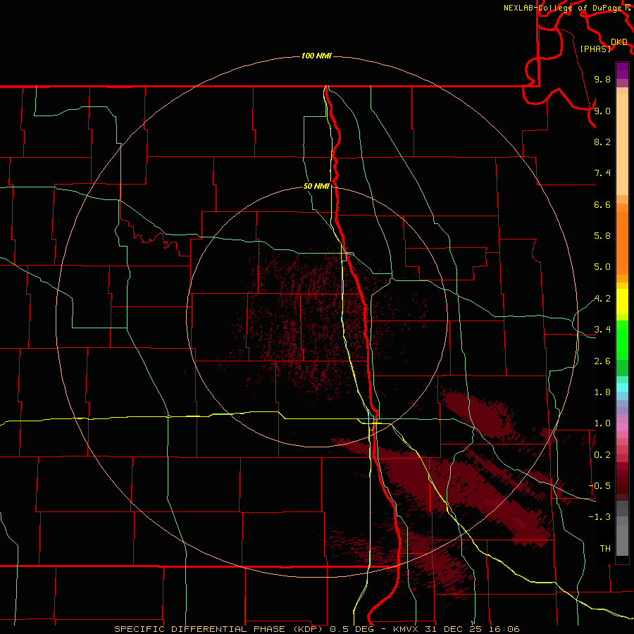This screenshot has width=634, height=634.
Task: Pick the pink segment of the color bar
Action: click(x=622, y=427)
